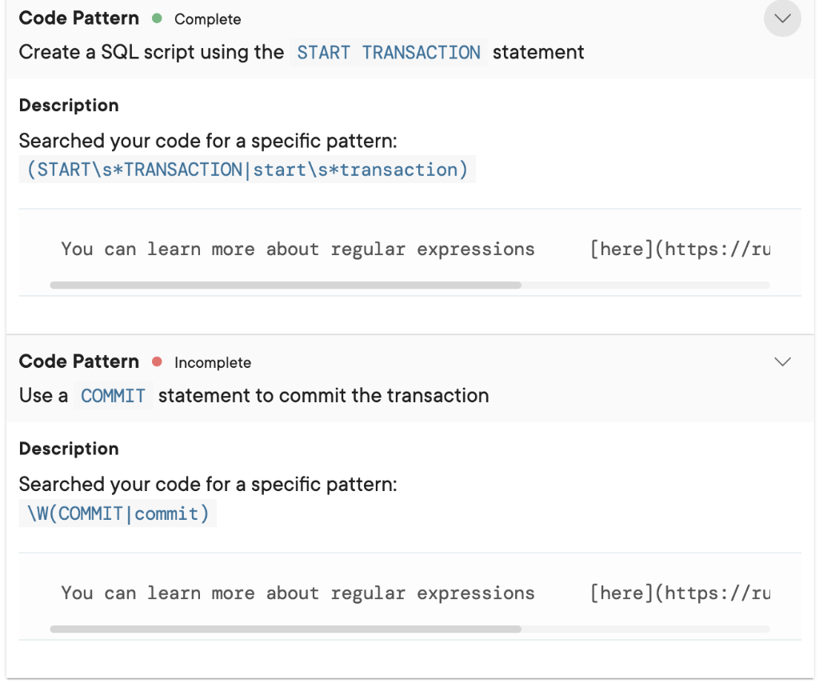Click Description heading under START TRANSACTION task
This screenshot has height=683, width=819.
click(69, 106)
